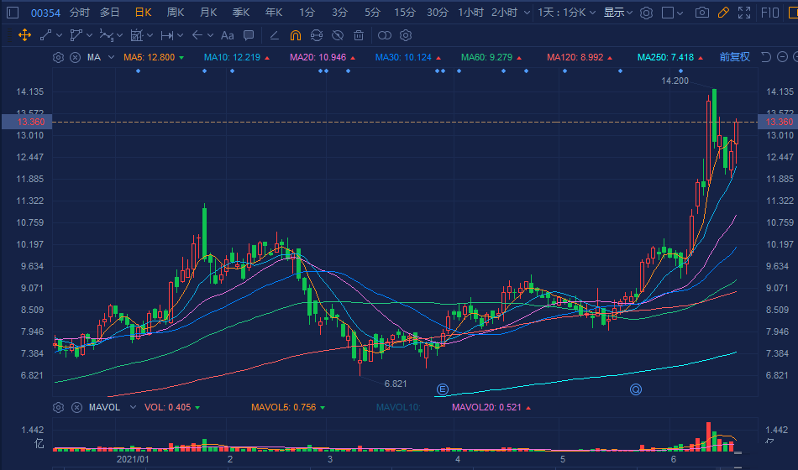Enter fullscreen chart mode
This screenshot has height=470, width=798.
pos(743,13)
